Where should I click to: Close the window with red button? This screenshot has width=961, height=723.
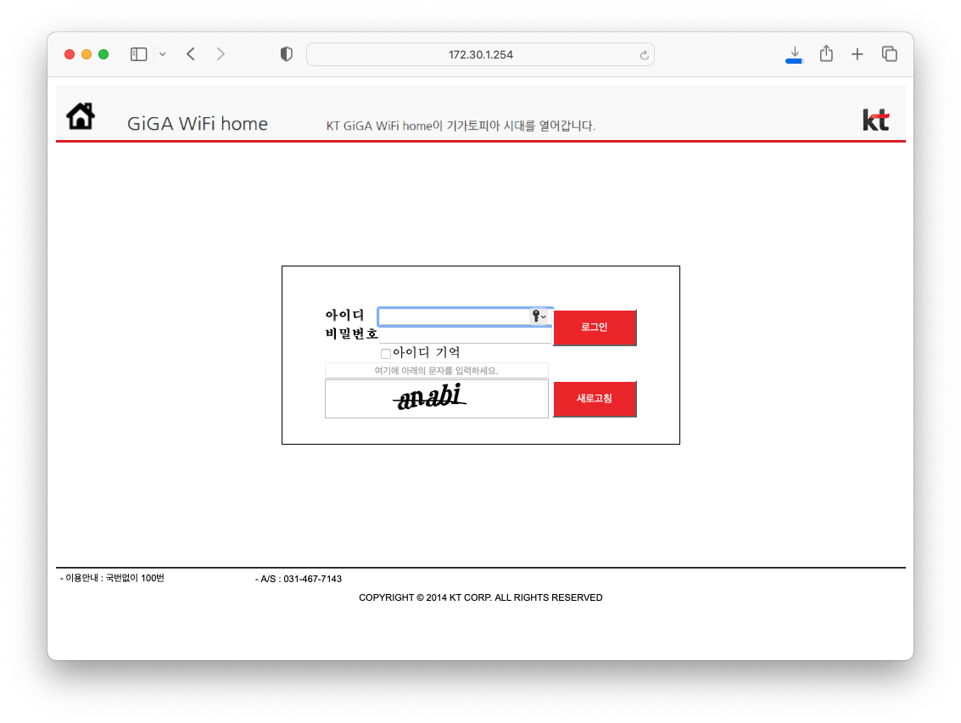[70, 54]
